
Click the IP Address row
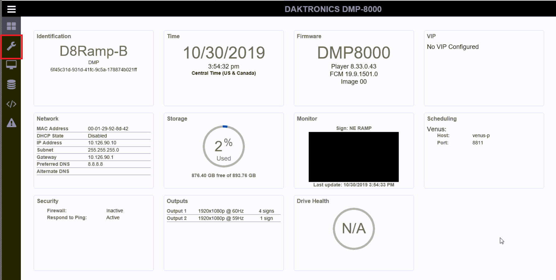(93, 143)
